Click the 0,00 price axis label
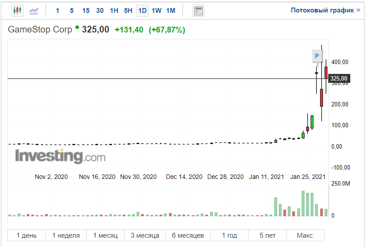 [x=336, y=146]
